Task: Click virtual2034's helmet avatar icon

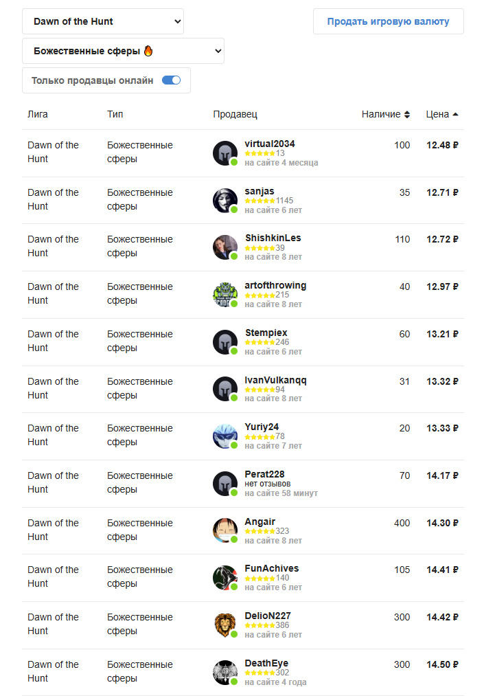Action: click(225, 153)
